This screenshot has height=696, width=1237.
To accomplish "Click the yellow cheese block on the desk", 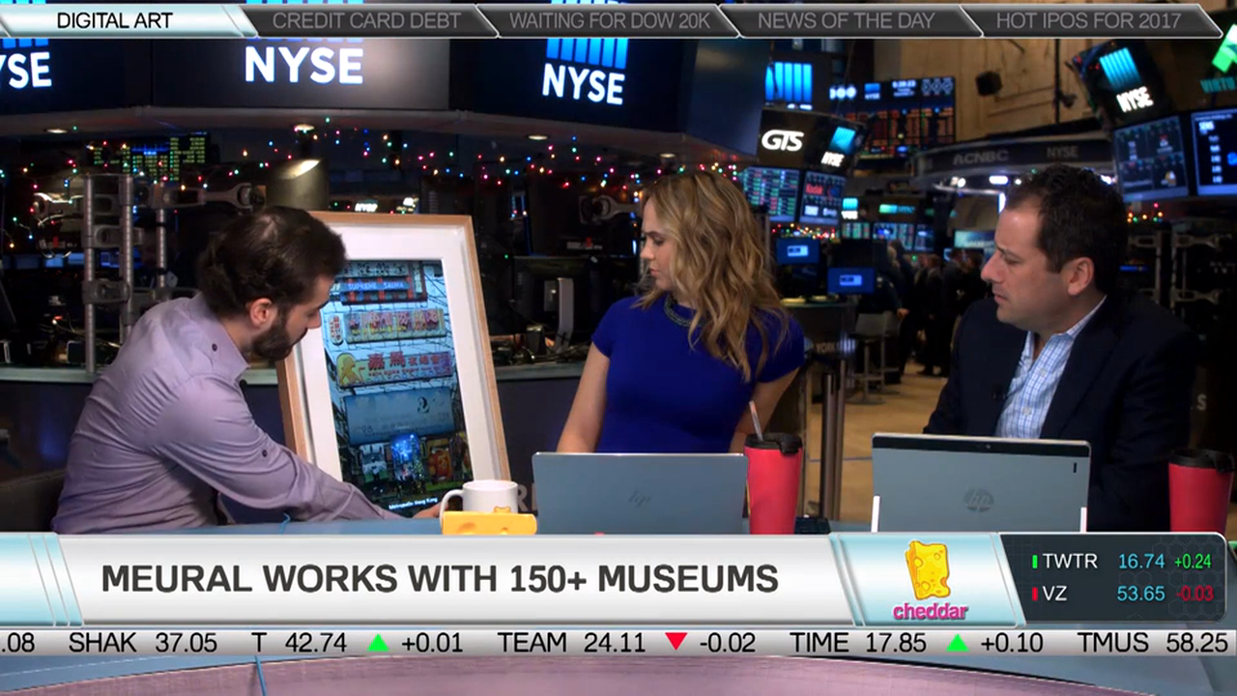I will (x=488, y=523).
